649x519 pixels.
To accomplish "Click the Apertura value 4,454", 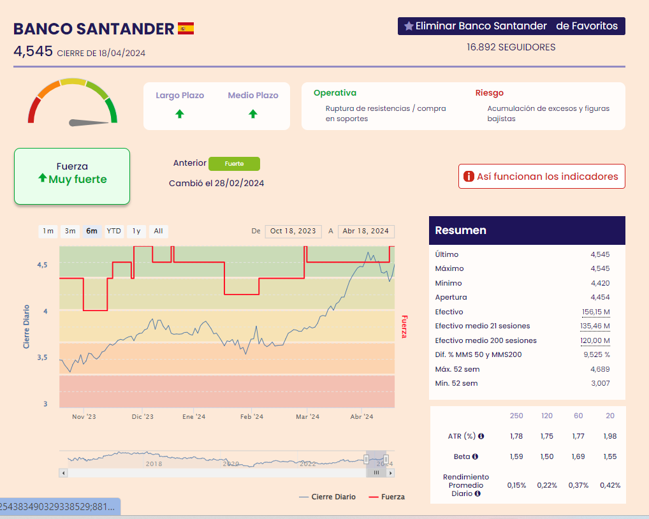I will pyautogui.click(x=600, y=297).
